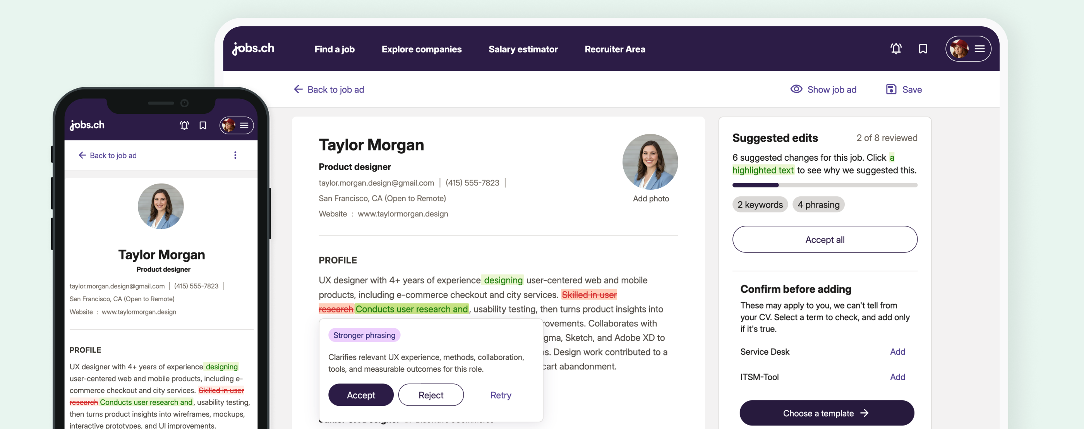Click the Save disk icon

coord(891,89)
